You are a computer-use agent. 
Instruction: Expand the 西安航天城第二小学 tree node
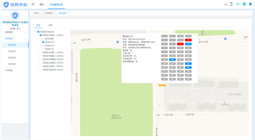pos(38,53)
